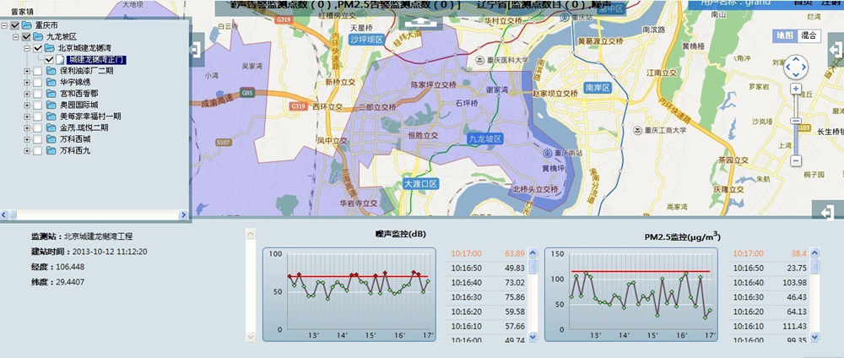Click the 华宇锦绣 folder icon
844x358 pixels.
pos(51,82)
